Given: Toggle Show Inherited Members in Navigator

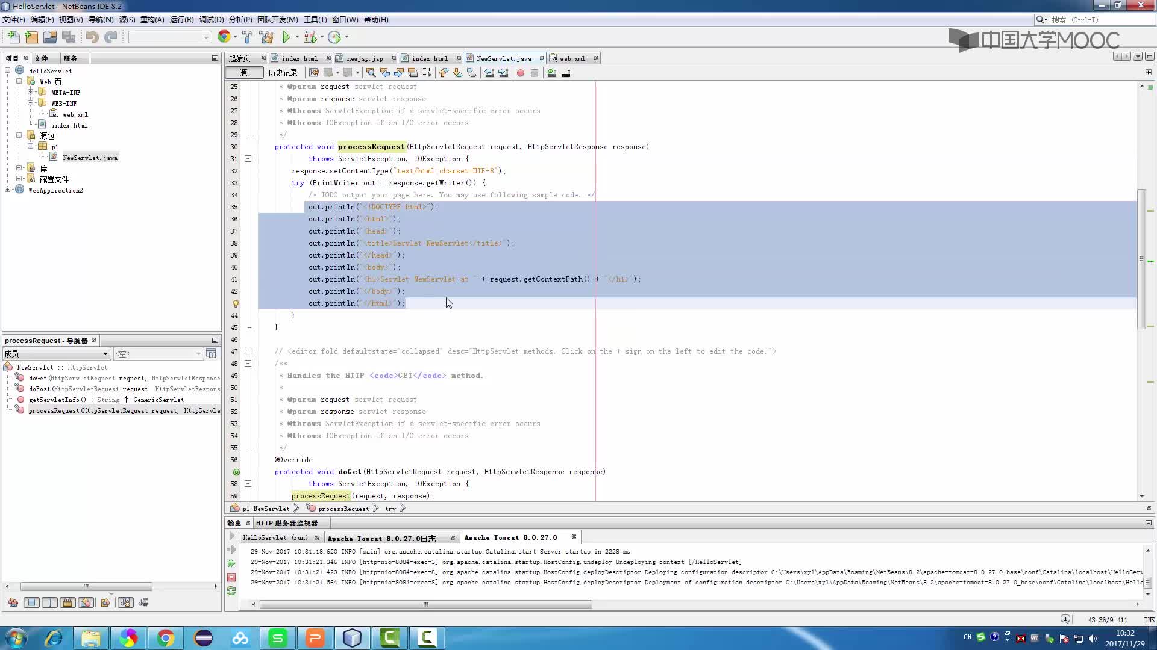Looking at the screenshot, I should pyautogui.click(x=13, y=602).
